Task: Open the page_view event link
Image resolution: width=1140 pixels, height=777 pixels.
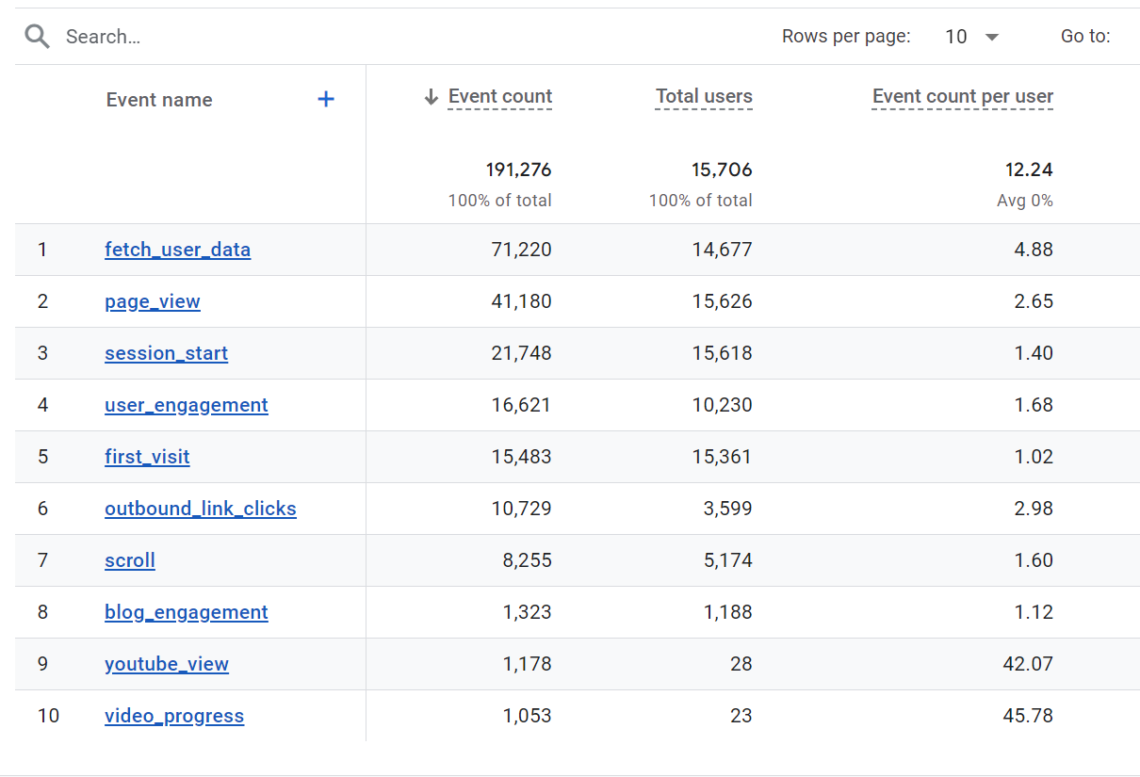Action: click(x=153, y=301)
